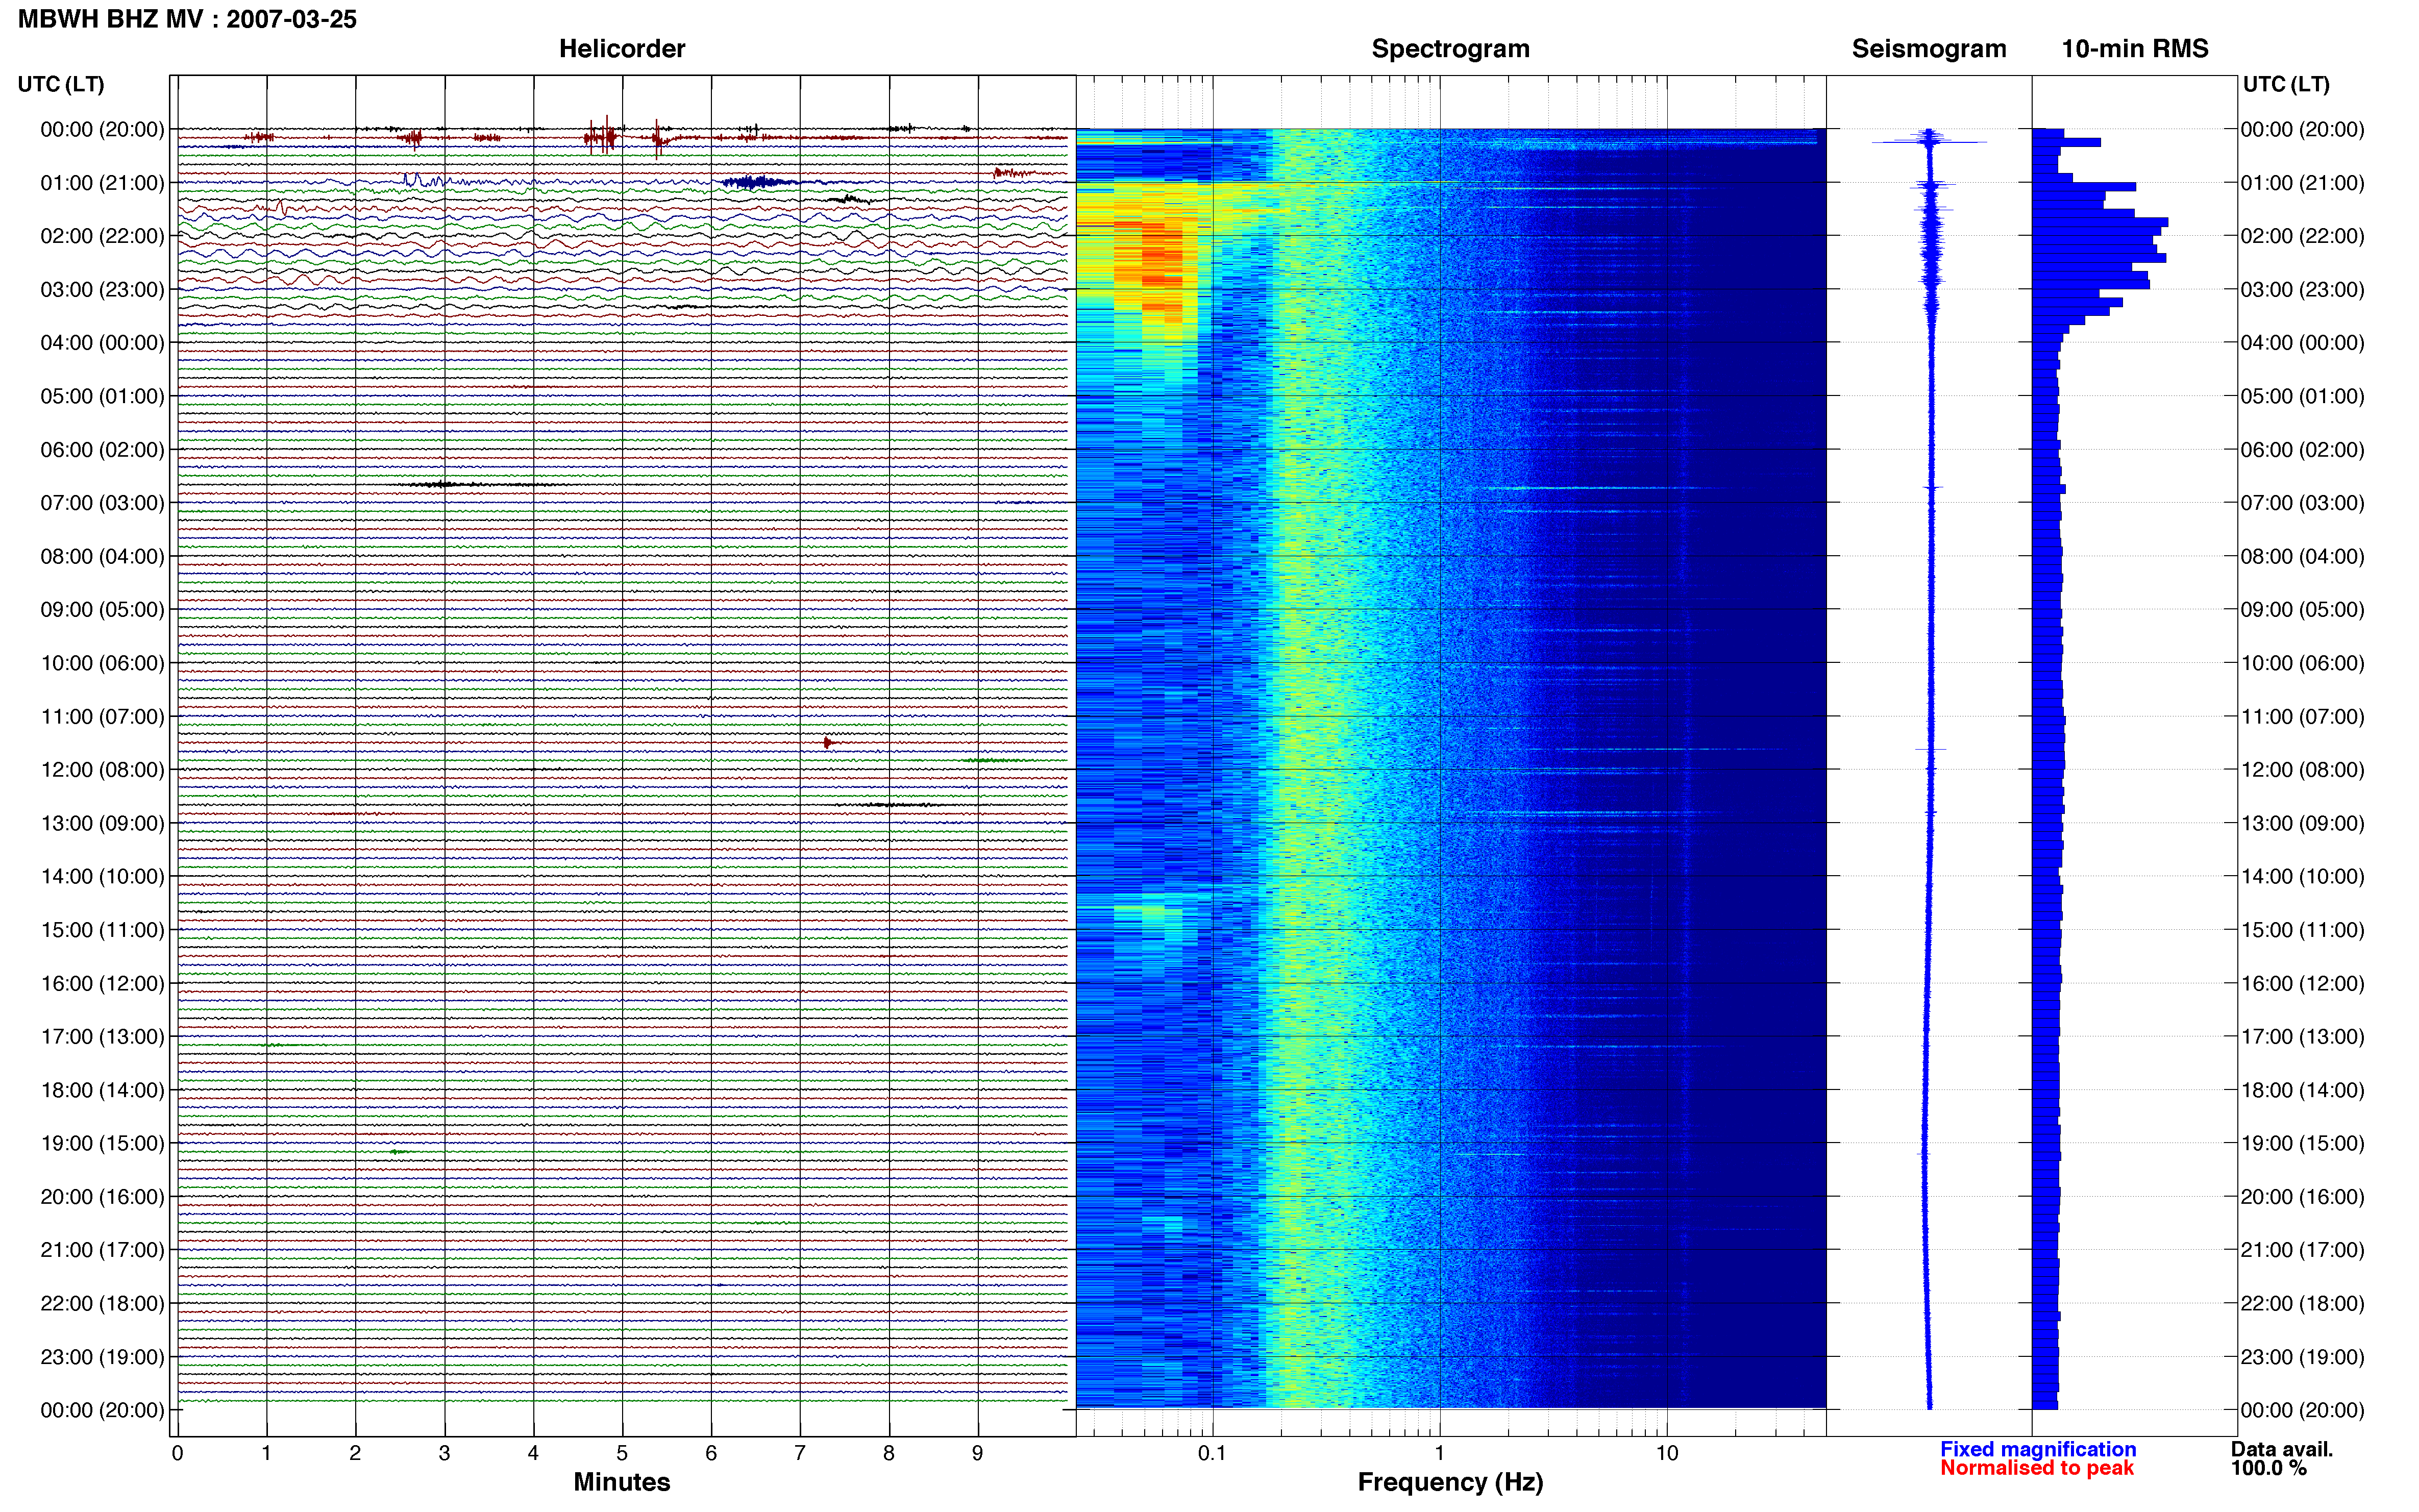Screen dimensions: 2419x1512
Task: Click the 17:00 (13:00) label beside the RMS panel
Action: [2302, 1036]
